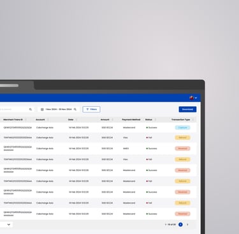Image resolution: width=239 pixels, height=234 pixels.
Task: Click the flag language icon in the header
Action: (x=192, y=98)
